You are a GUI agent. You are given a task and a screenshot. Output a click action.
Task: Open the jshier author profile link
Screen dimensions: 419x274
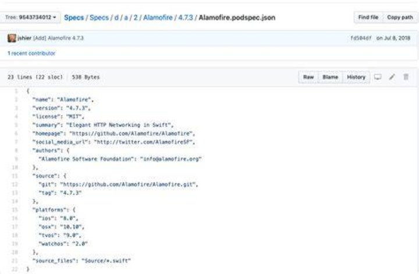pos(24,38)
